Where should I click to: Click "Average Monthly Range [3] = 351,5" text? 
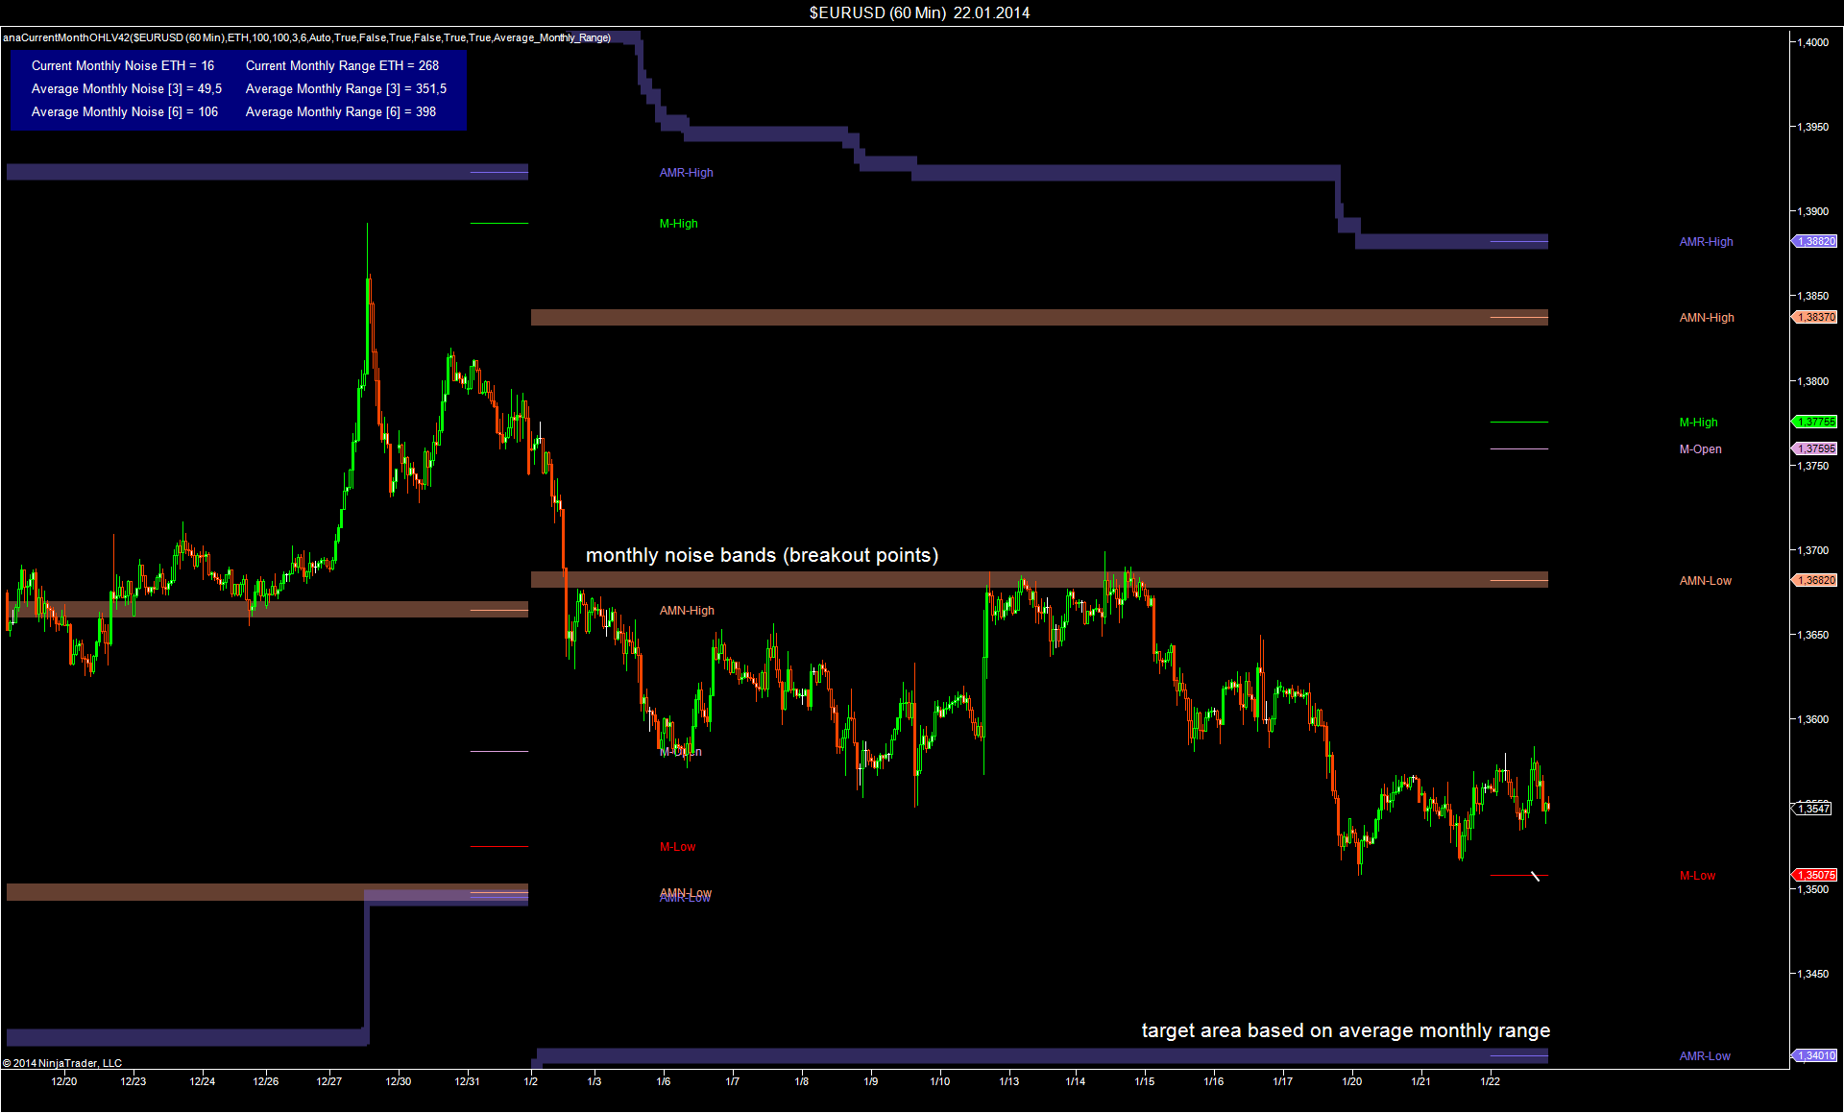coord(346,88)
